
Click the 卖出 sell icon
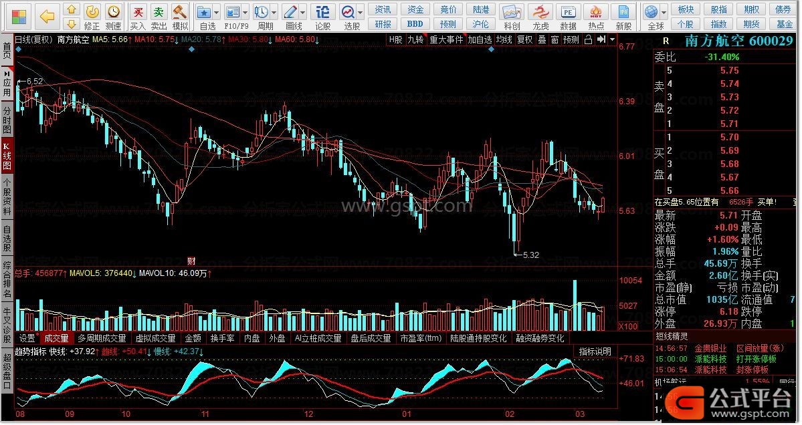[x=159, y=11]
